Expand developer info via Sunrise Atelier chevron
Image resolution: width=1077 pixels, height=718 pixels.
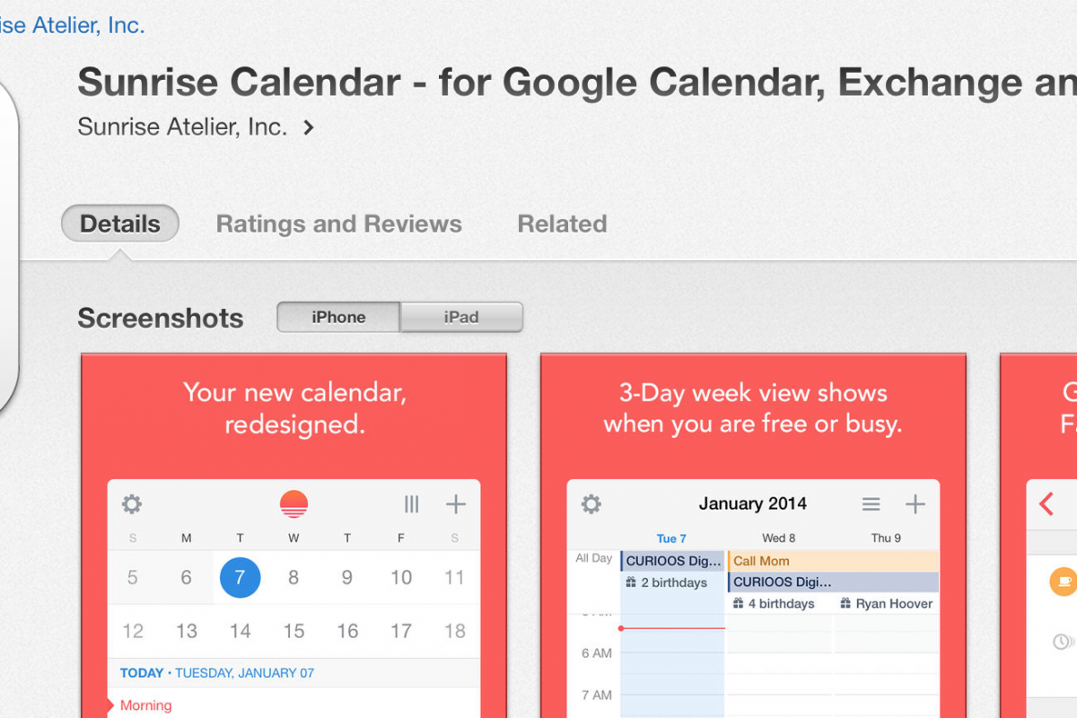click(308, 127)
